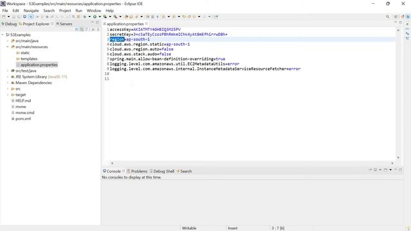Maximize the Console panel
This screenshot has height=231, width=411.
[x=401, y=170]
